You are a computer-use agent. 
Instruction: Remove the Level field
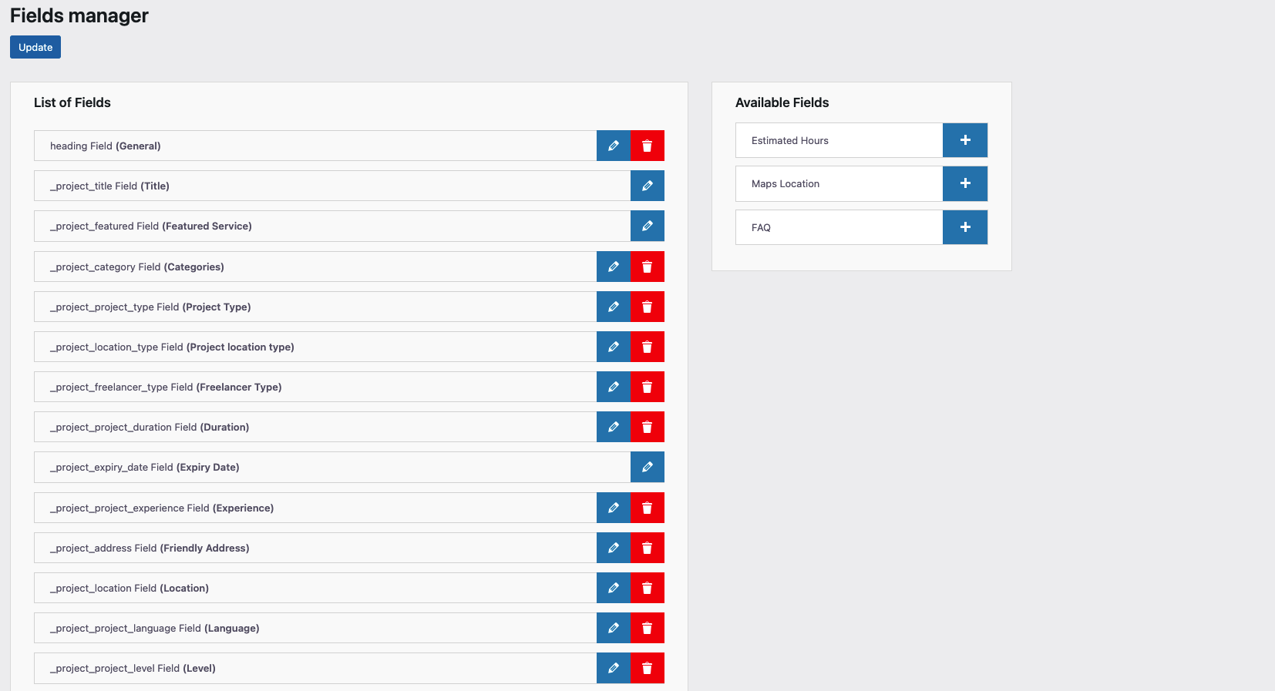[647, 668]
